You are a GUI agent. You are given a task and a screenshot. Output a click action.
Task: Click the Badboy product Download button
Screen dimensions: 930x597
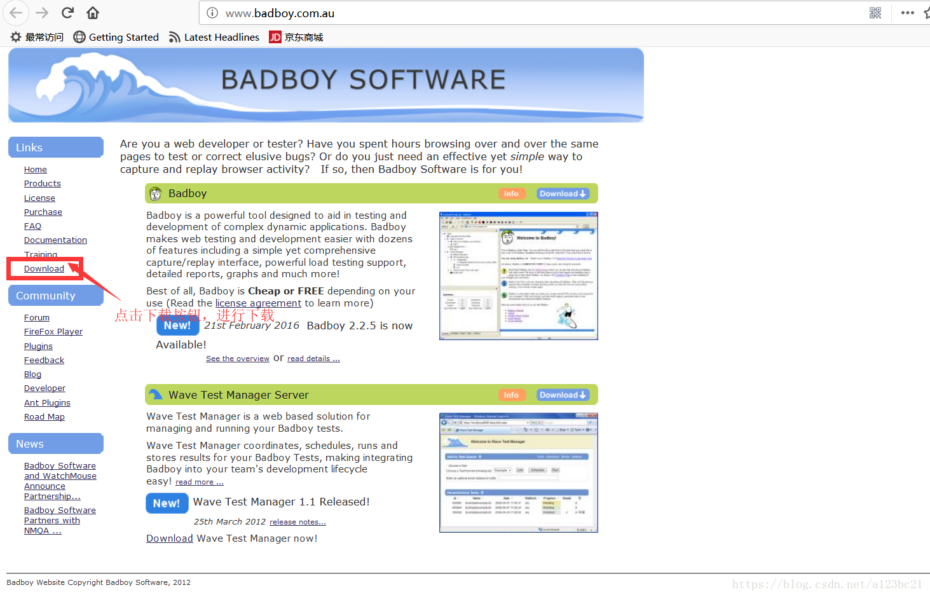click(563, 194)
